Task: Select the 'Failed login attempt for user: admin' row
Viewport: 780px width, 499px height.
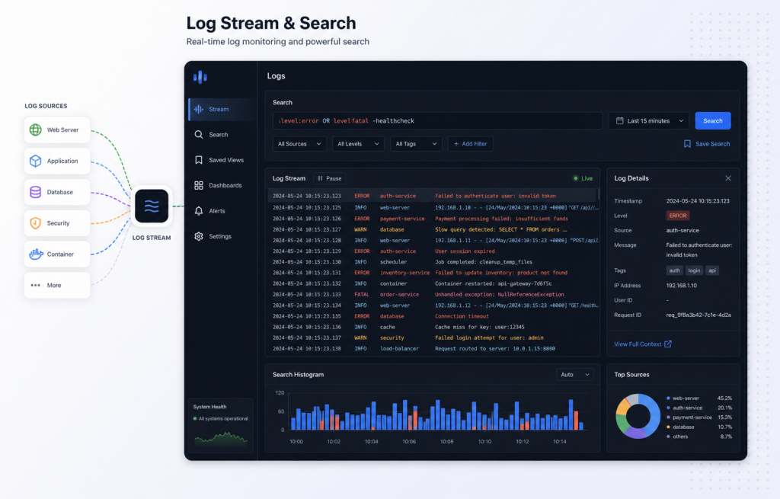Action: click(433, 337)
